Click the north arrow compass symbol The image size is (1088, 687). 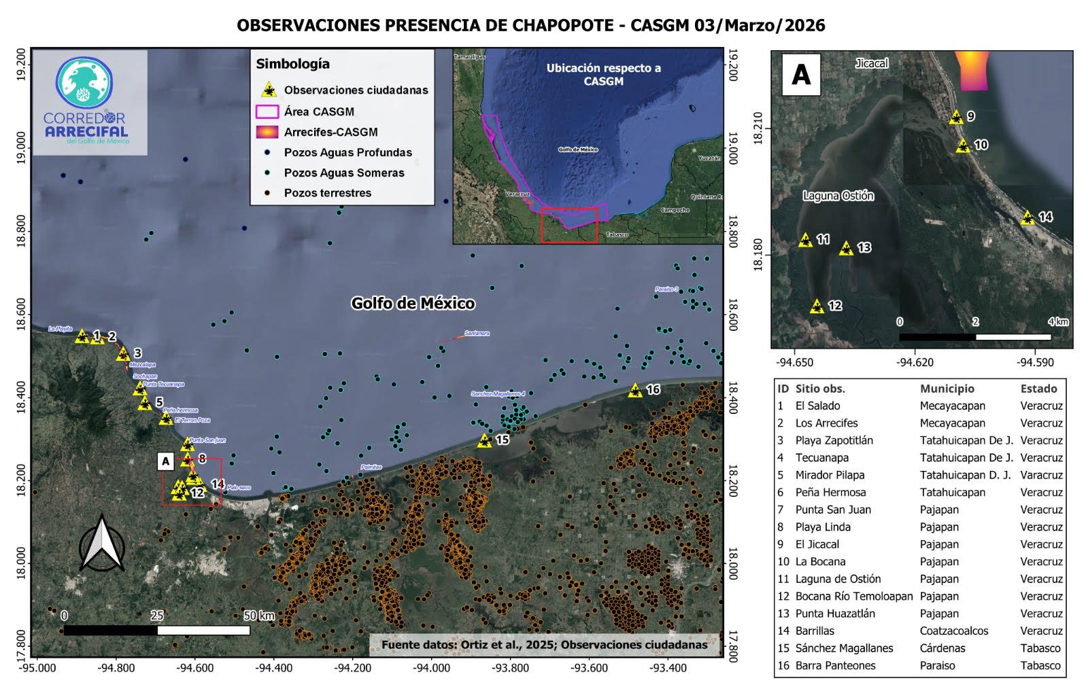[101, 544]
